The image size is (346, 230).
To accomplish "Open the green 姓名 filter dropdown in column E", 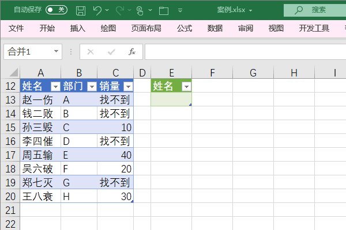I will [186, 86].
